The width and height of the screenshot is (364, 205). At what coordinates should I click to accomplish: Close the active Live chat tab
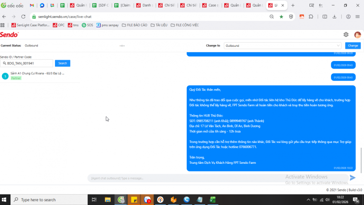point(283,5)
